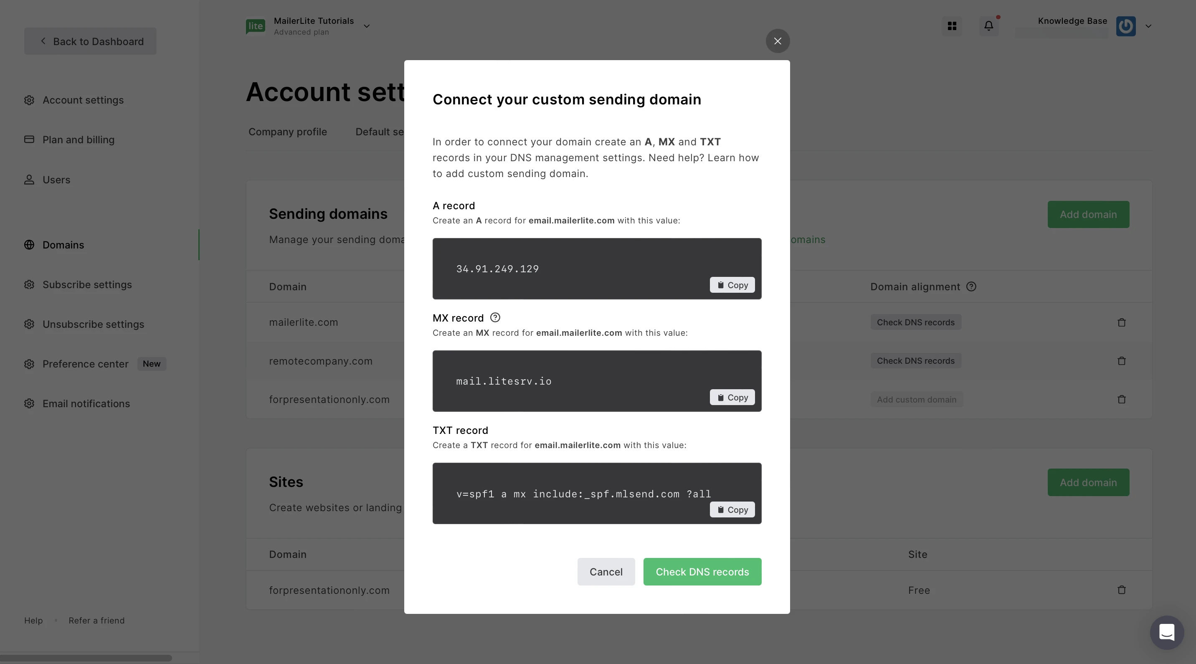Image resolution: width=1196 pixels, height=664 pixels.
Task: Click the horizontal scrollbar at the bottom
Action: coord(86,658)
